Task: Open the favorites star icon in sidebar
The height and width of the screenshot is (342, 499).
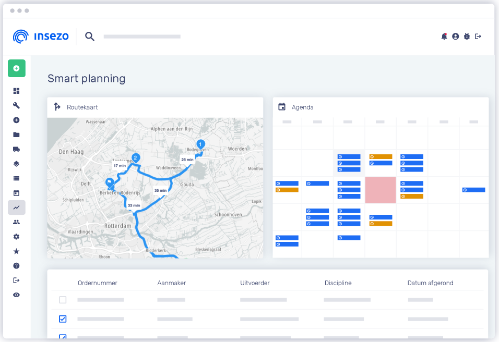Action: point(16,251)
